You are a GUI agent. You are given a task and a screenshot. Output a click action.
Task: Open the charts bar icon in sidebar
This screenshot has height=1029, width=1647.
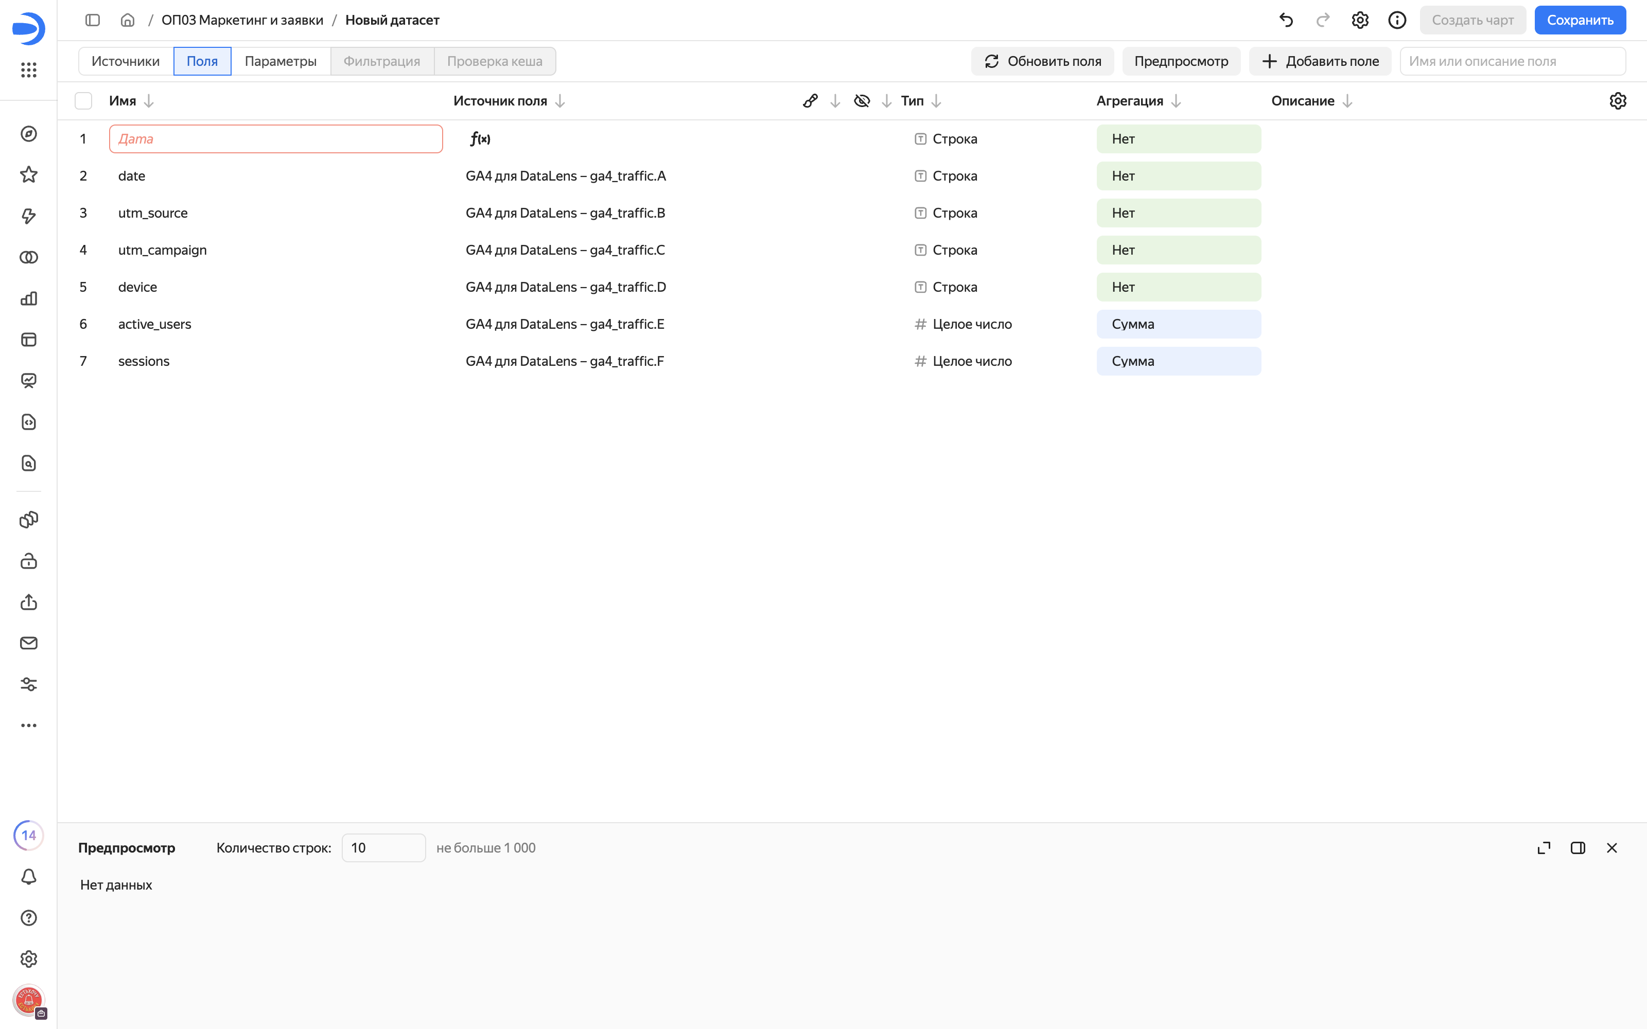tap(29, 299)
